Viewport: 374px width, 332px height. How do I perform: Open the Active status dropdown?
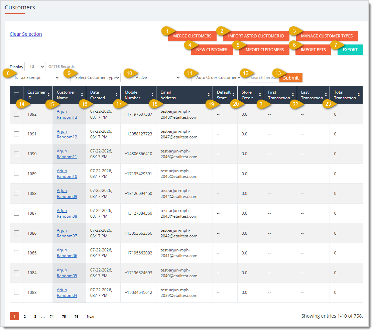(156, 78)
